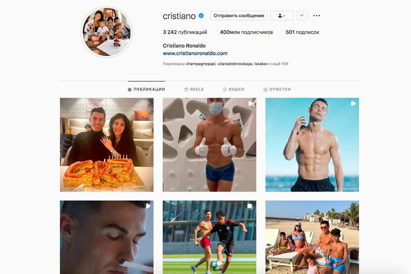Switch to the ОТМЕТКИ tab
The height and width of the screenshot is (274, 411).
pyautogui.click(x=277, y=89)
